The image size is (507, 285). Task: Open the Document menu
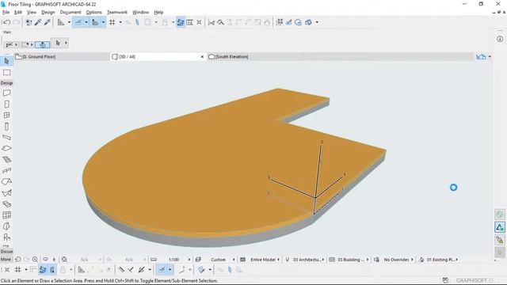pos(71,13)
